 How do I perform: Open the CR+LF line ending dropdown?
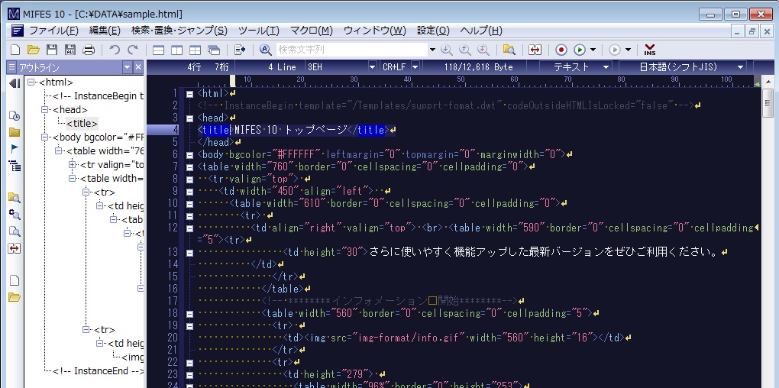(415, 67)
